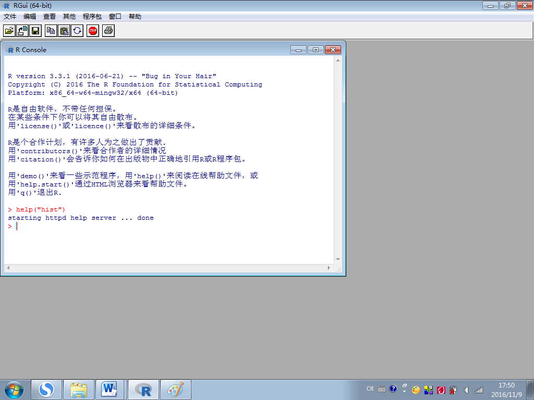
Task: Click the RGui icon in the main title bar
Action: click(x=6, y=5)
